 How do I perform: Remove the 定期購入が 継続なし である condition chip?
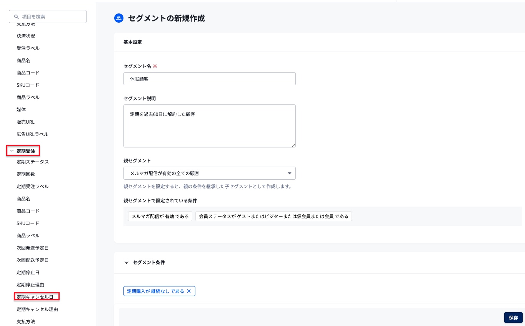189,291
